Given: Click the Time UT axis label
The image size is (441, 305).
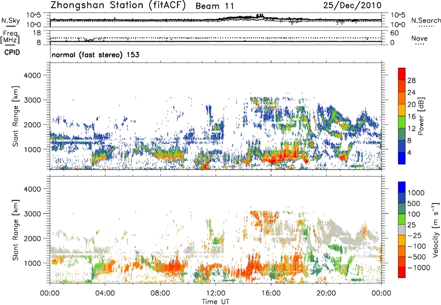Looking at the screenshot, I should tap(216, 302).
